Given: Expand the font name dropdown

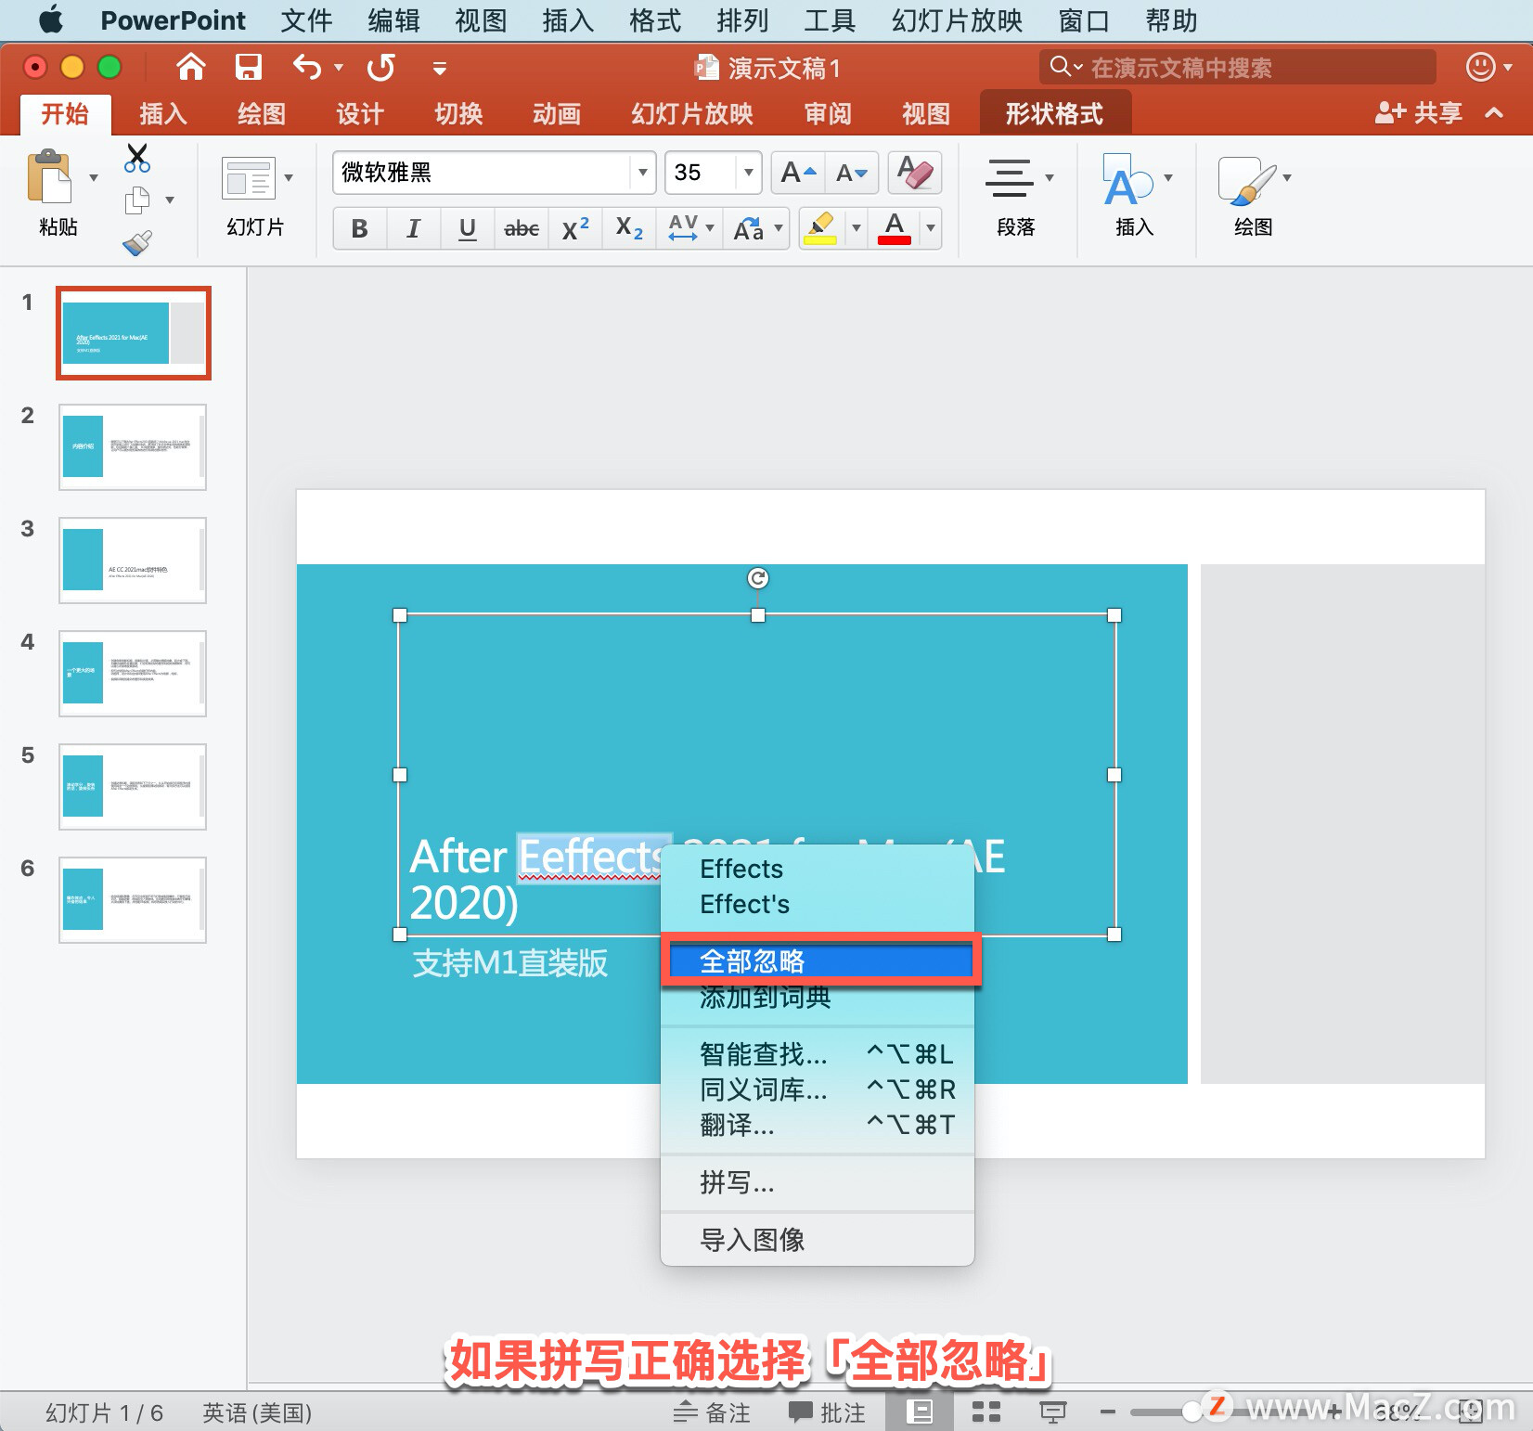Looking at the screenshot, I should (642, 173).
